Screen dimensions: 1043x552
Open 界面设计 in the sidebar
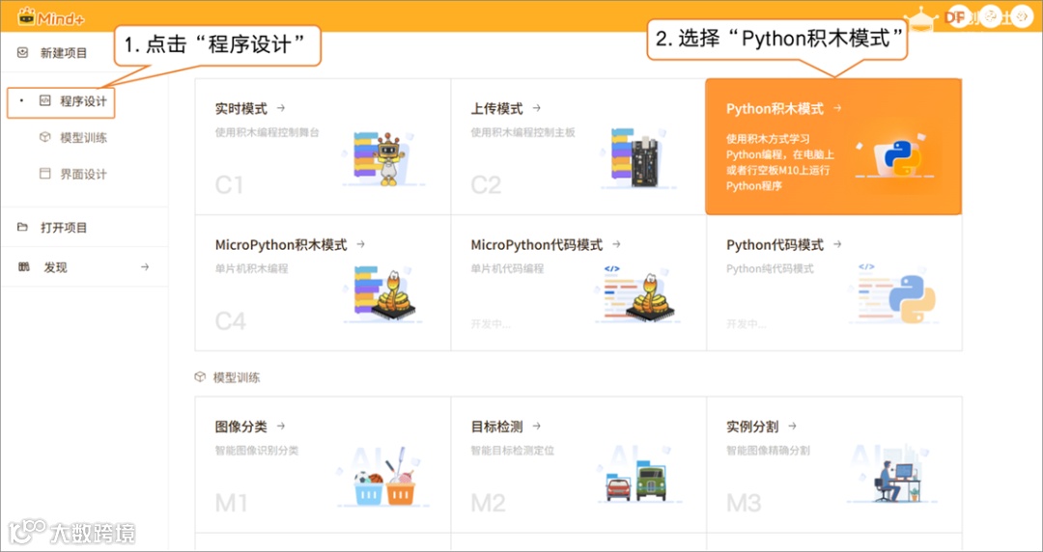(x=83, y=175)
